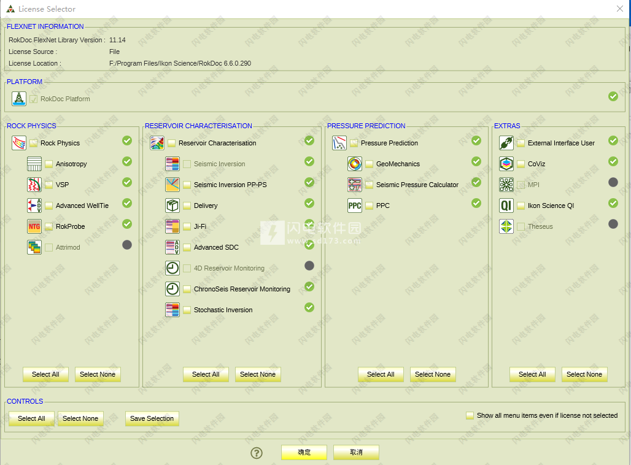Click the ChronoSeis Reservoir Monitoring clock icon

point(172,289)
